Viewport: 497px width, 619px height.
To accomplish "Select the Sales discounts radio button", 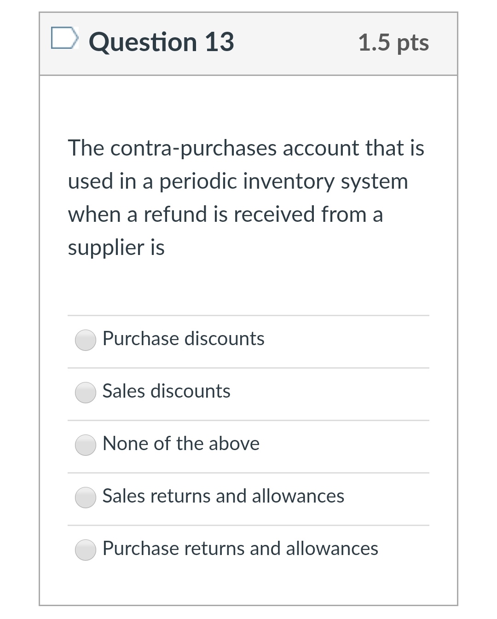I will coord(85,393).
